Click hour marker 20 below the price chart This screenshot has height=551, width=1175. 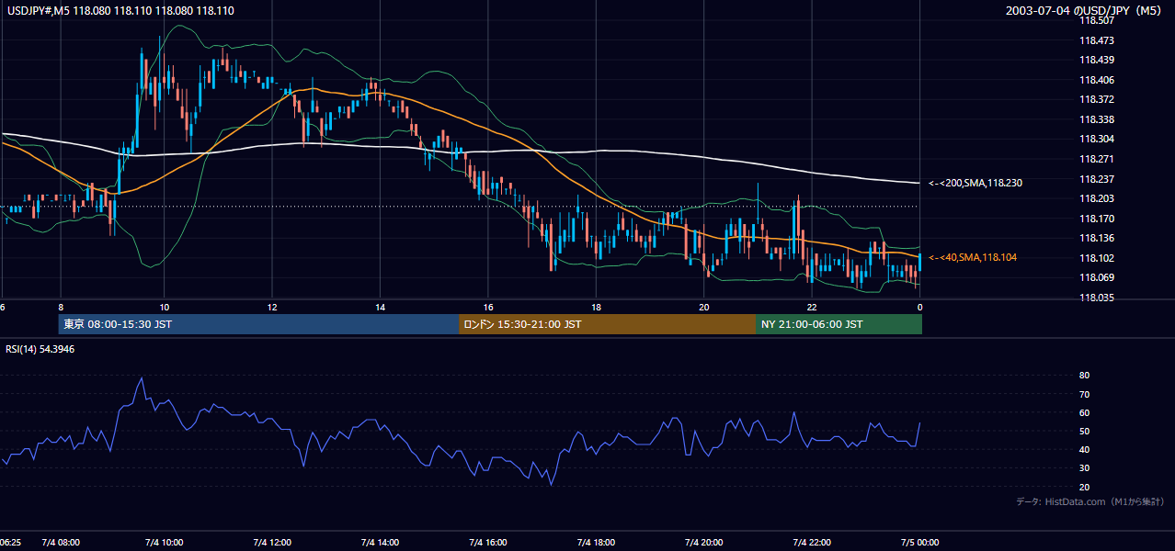[703, 307]
